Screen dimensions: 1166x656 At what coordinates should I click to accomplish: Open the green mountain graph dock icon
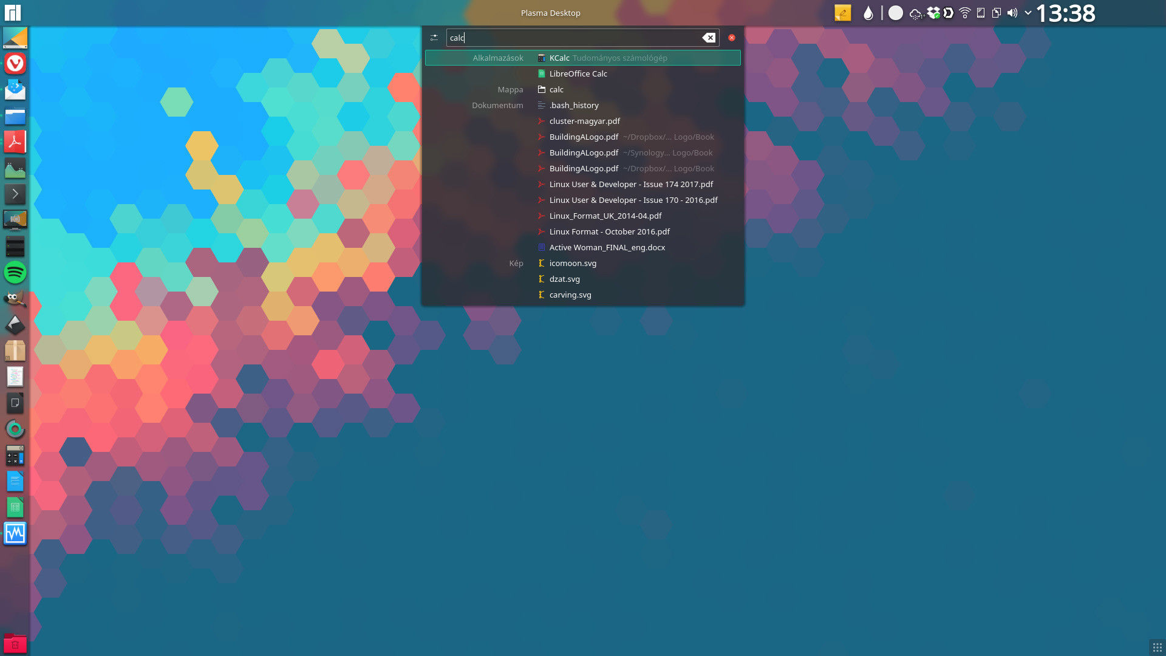pyautogui.click(x=15, y=168)
